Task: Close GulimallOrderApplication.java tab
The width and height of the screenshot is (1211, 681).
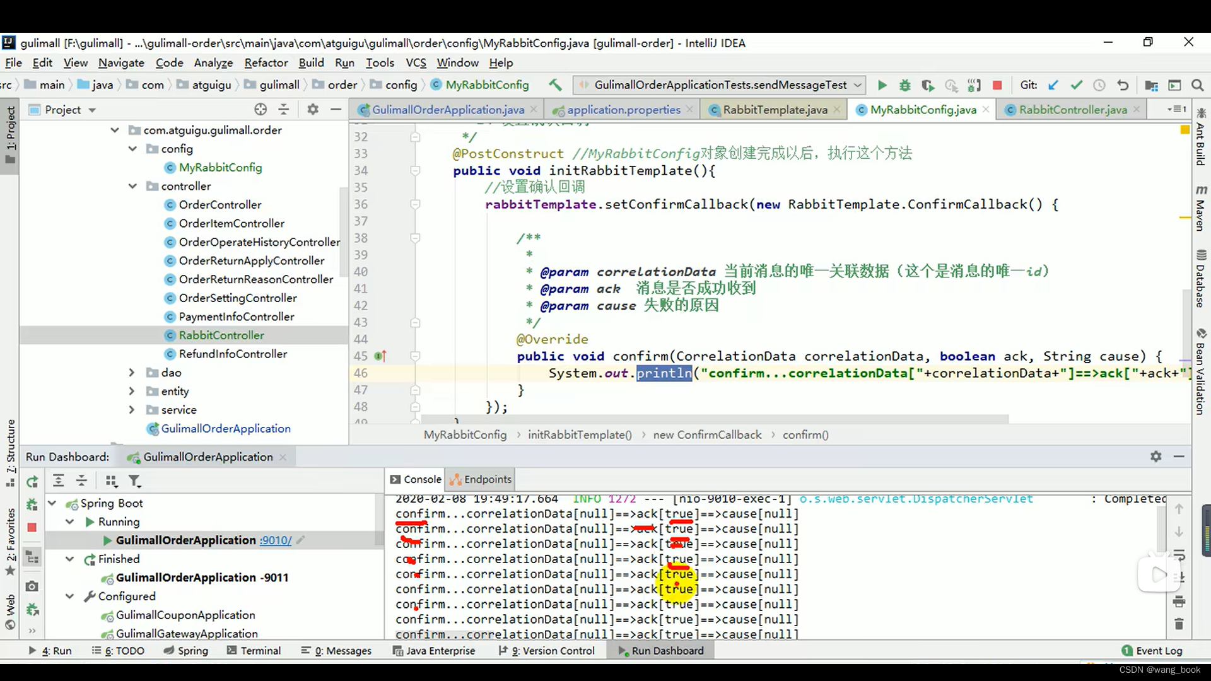Action: [x=534, y=110]
